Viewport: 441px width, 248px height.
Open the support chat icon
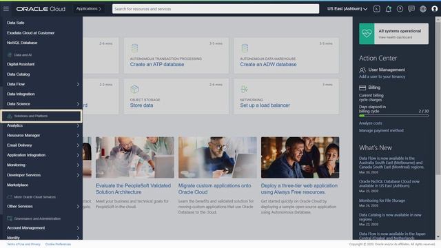pos(411,9)
